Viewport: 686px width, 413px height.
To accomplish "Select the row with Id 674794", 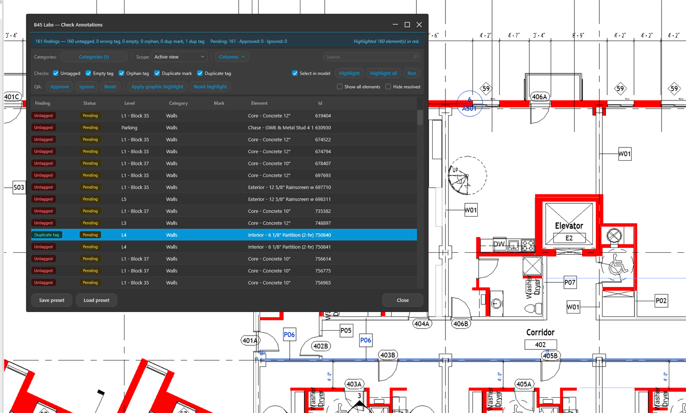I will click(x=224, y=151).
